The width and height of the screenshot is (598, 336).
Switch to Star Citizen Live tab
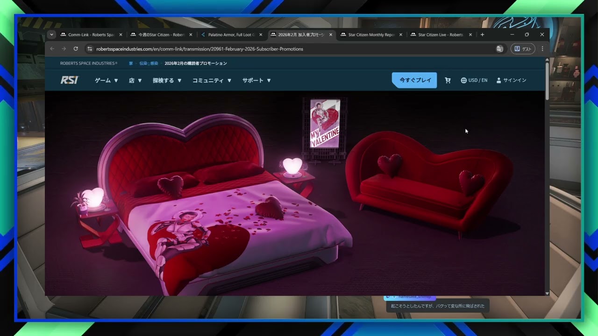(x=441, y=35)
